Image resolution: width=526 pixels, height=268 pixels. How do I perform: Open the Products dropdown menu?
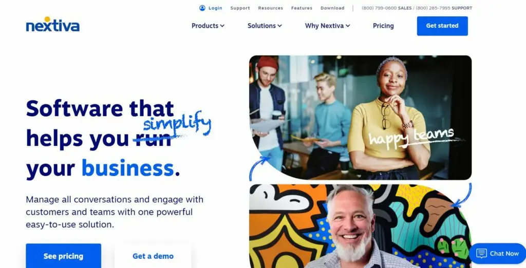208,26
